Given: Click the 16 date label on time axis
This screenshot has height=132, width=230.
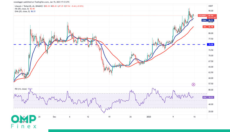Looking at the screenshot, I should pos(194,117).
